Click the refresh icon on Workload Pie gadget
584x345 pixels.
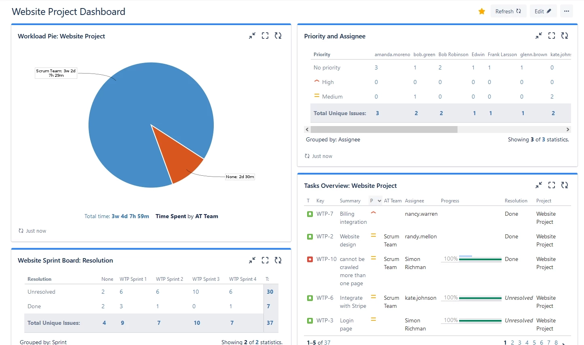point(278,36)
